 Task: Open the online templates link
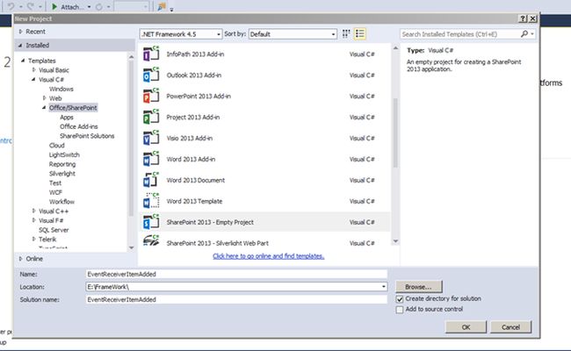269,256
